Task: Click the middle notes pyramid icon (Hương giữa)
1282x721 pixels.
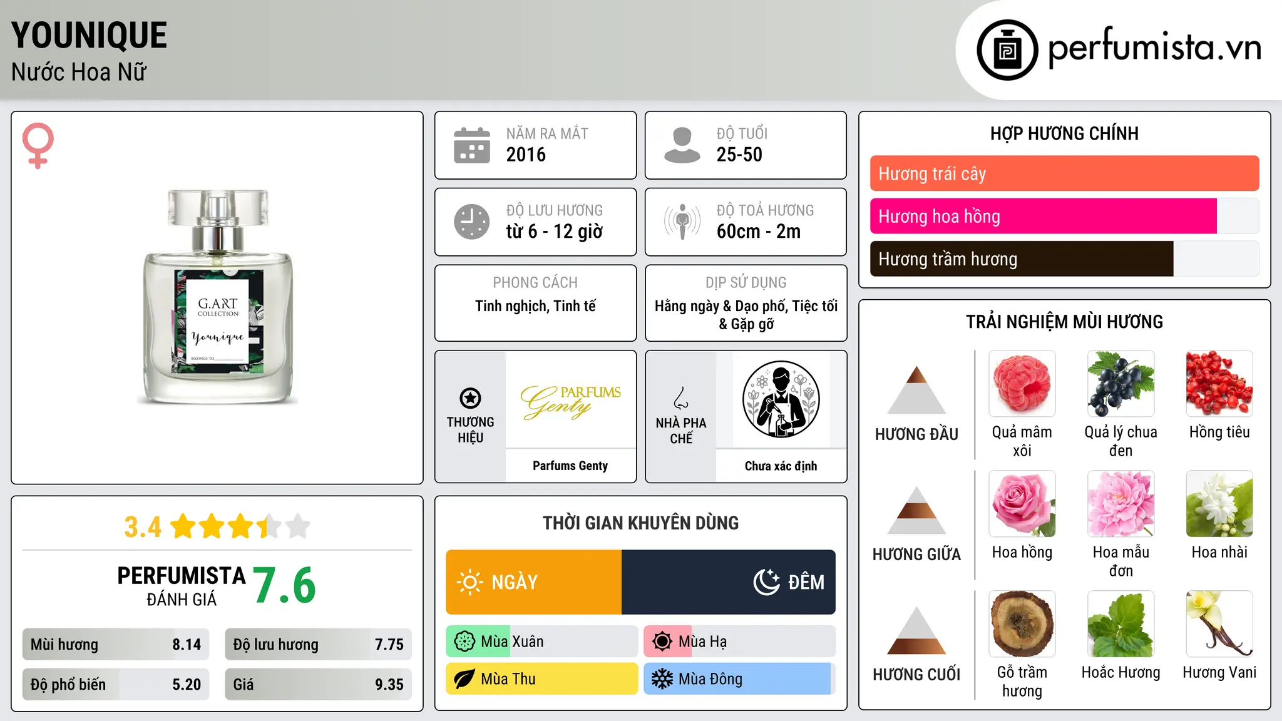Action: tap(916, 509)
